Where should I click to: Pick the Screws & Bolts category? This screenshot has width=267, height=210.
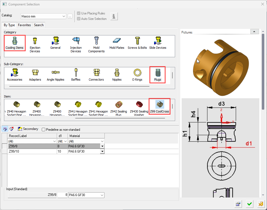pos(137,44)
